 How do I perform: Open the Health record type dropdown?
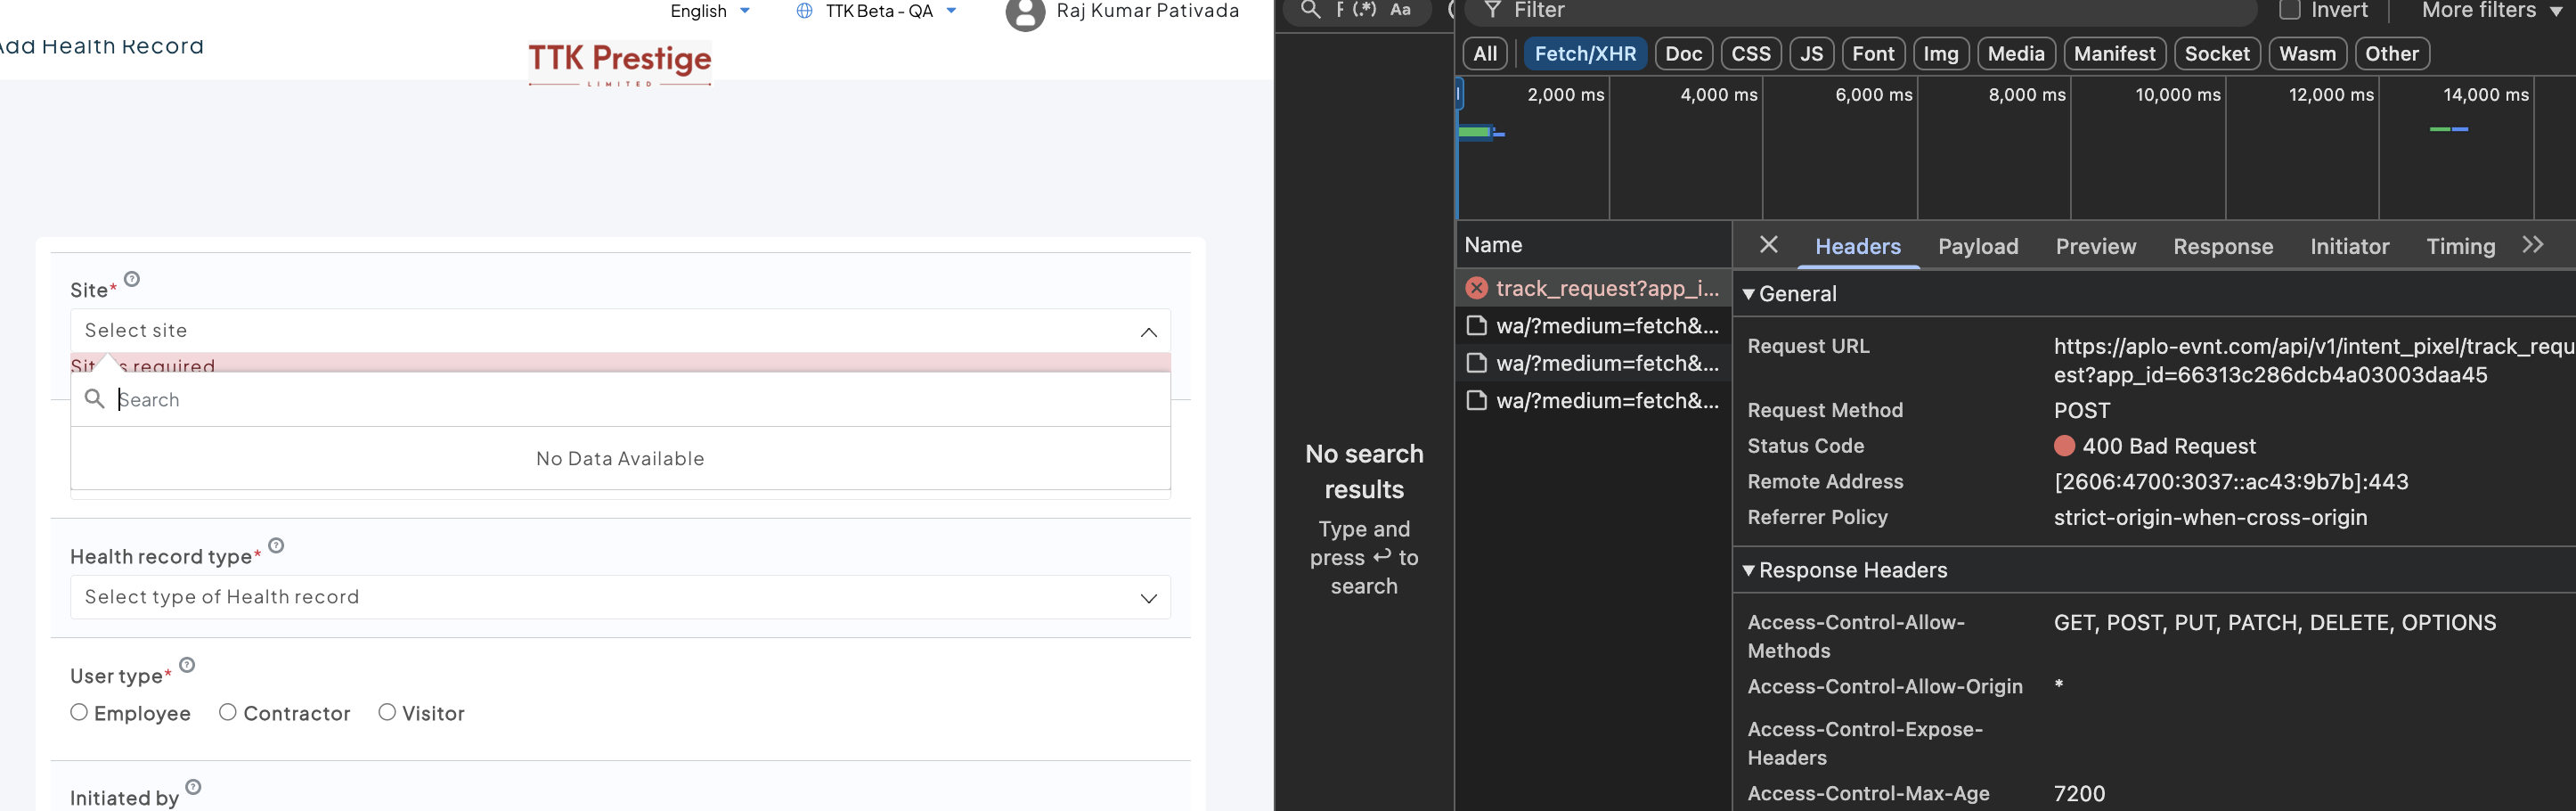point(620,597)
